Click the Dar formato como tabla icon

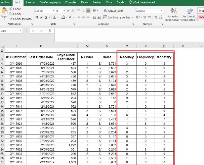tap(188, 11)
